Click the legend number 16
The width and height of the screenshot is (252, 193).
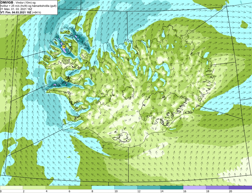point(184,191)
